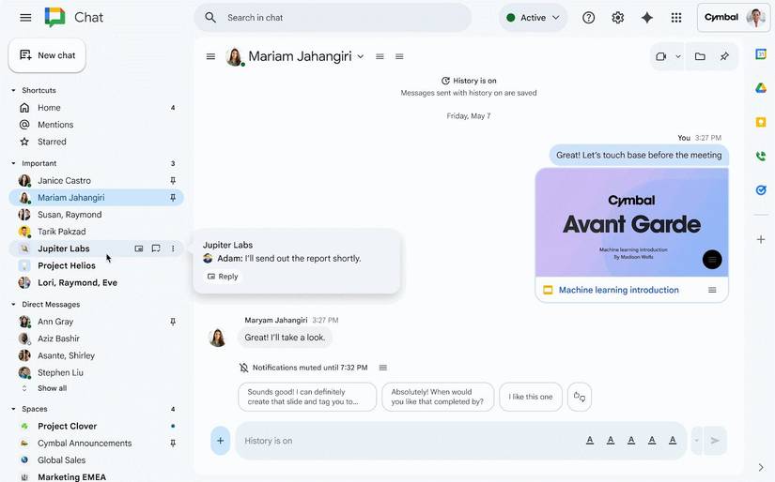
Task: Open video call options dropdown arrow
Action: coord(678,57)
